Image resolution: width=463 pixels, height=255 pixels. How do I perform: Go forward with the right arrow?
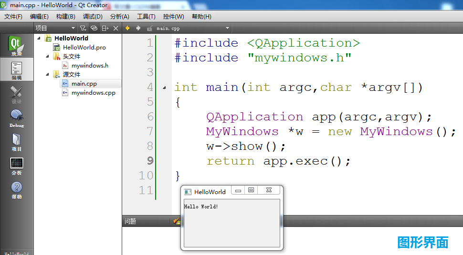tap(138, 28)
